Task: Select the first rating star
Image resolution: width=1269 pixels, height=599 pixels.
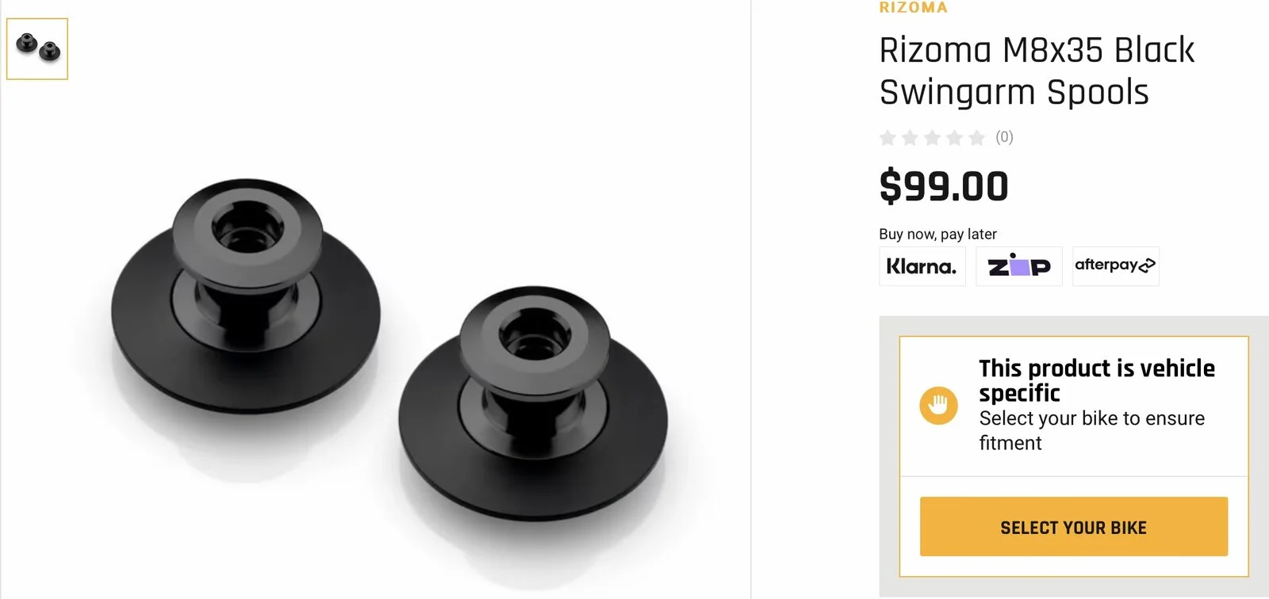Action: [888, 138]
